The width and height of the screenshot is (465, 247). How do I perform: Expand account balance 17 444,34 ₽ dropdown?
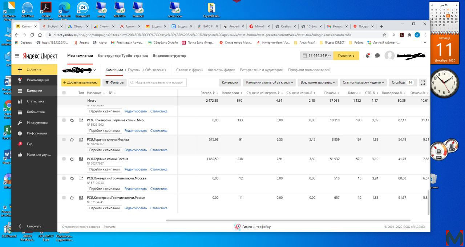point(317,56)
